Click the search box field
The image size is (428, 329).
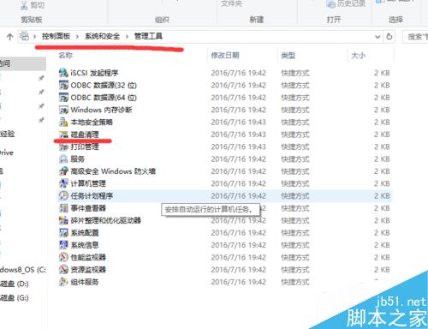pos(415,37)
